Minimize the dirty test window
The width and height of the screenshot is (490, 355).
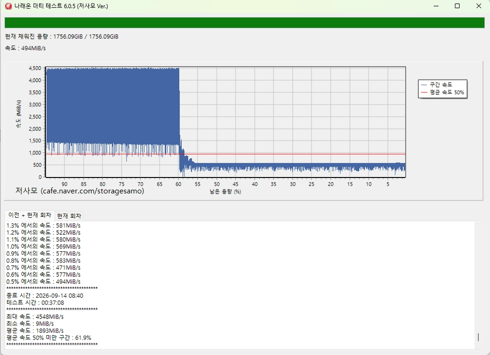(x=436, y=6)
